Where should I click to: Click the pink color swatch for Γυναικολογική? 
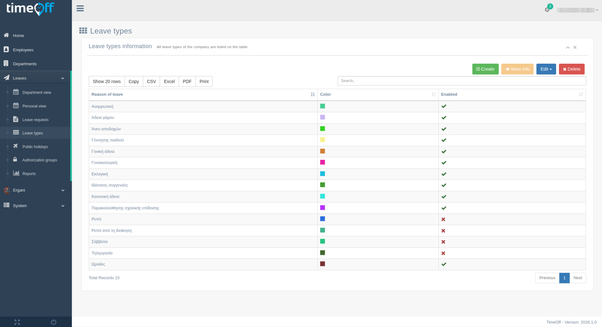pyautogui.click(x=322, y=162)
